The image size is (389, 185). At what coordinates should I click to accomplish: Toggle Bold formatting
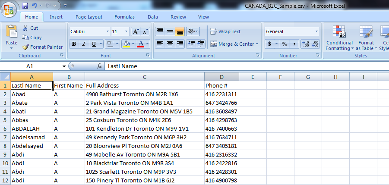(74, 44)
